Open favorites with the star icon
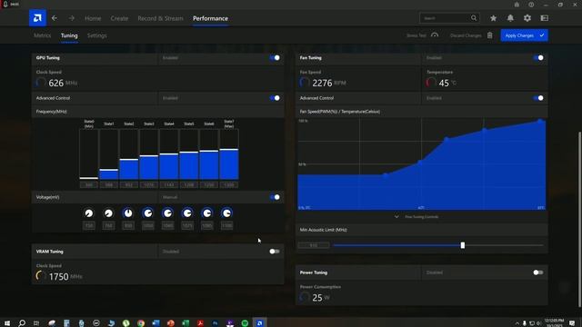Screen dimensions: 582x327 click(493, 18)
